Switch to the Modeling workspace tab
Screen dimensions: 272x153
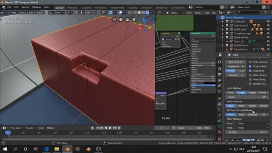72,8
